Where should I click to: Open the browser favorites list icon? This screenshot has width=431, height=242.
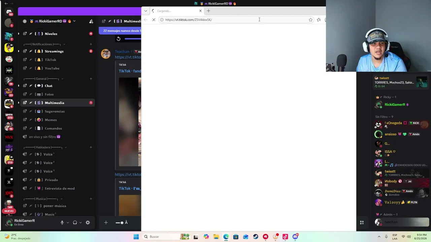coord(319,20)
